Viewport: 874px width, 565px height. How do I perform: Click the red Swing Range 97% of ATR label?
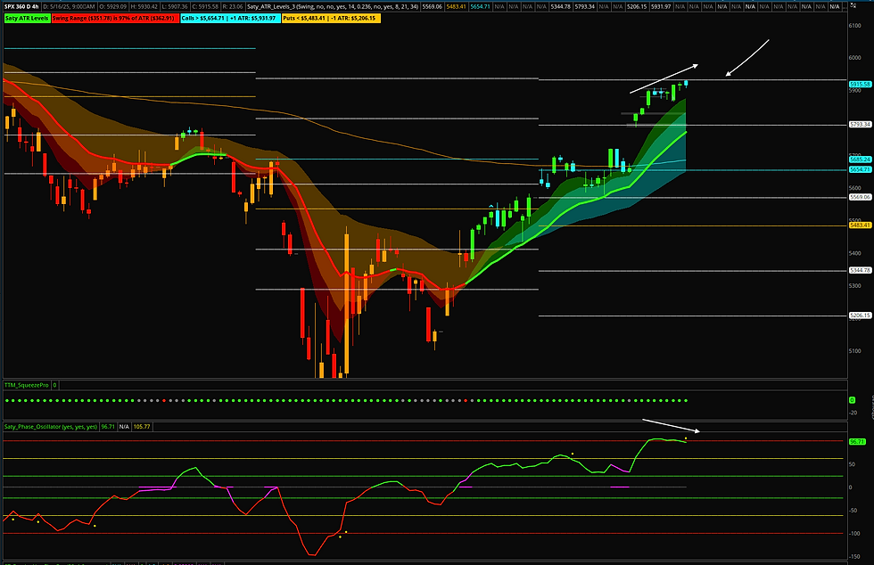pos(115,18)
